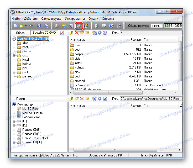This screenshot has width=193, height=168.
Task: Click the Up folder icon in image toolbar
Action: coord(71,33)
